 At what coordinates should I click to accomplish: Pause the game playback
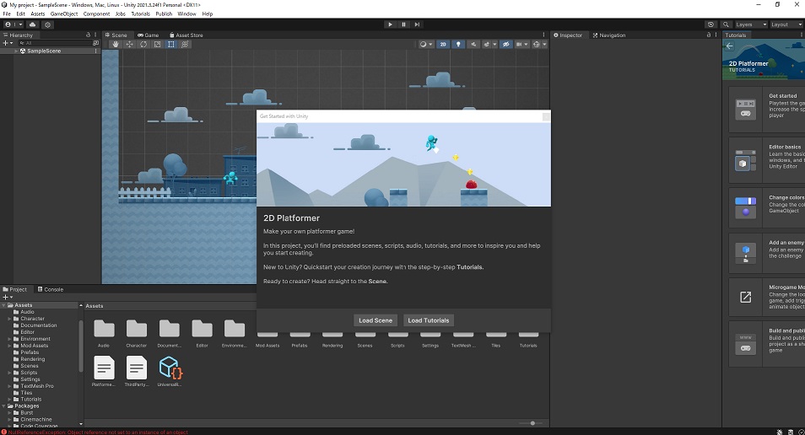point(403,24)
